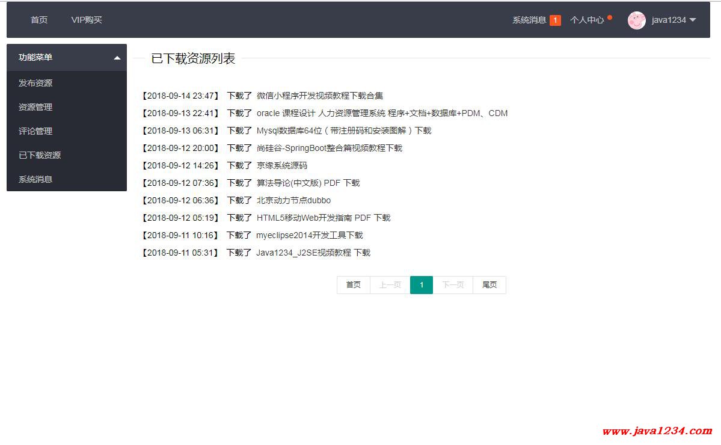Click the 【2018-09-11 10:16】 timestamp

[181, 235]
